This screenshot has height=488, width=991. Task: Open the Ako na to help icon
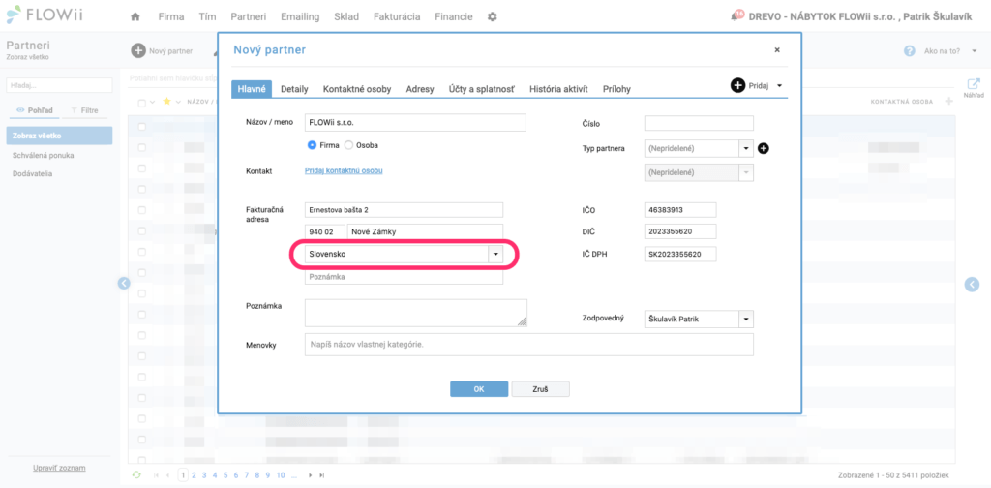[910, 51]
